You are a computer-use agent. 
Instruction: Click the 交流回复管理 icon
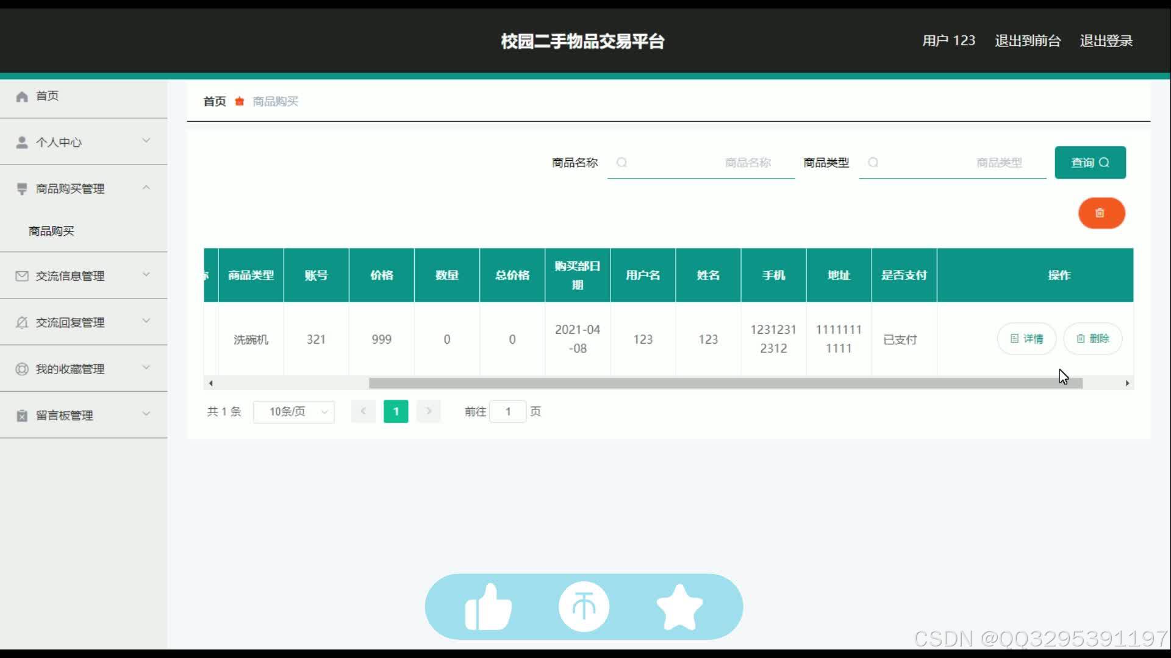tap(22, 322)
